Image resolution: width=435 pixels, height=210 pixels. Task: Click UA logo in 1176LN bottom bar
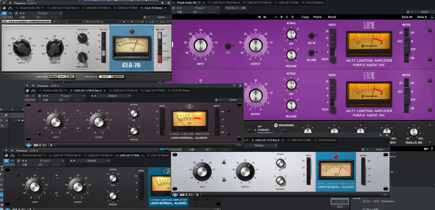tap(29, 145)
